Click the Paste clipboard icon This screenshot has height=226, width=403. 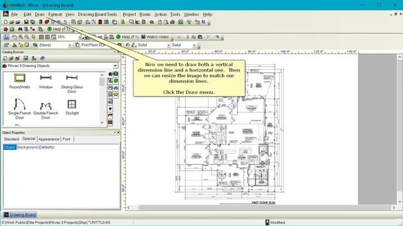point(200,37)
